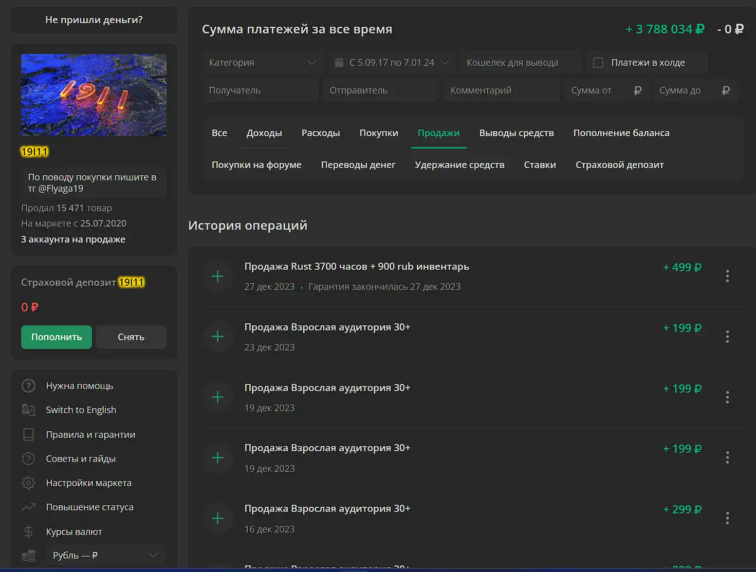Toggle the Платежи в холде checkbox
756x572 pixels.
pos(598,63)
